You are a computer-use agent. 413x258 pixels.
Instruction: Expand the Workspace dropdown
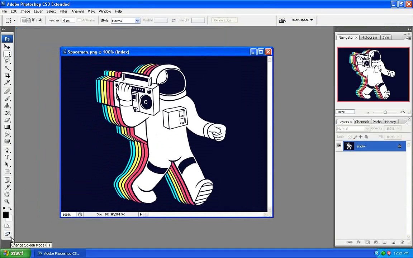pyautogui.click(x=302, y=20)
